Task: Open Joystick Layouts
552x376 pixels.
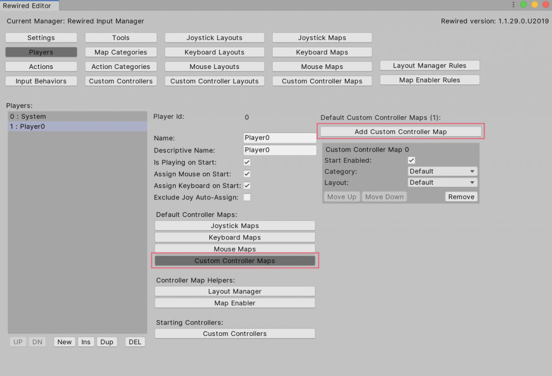Action: 215,38
